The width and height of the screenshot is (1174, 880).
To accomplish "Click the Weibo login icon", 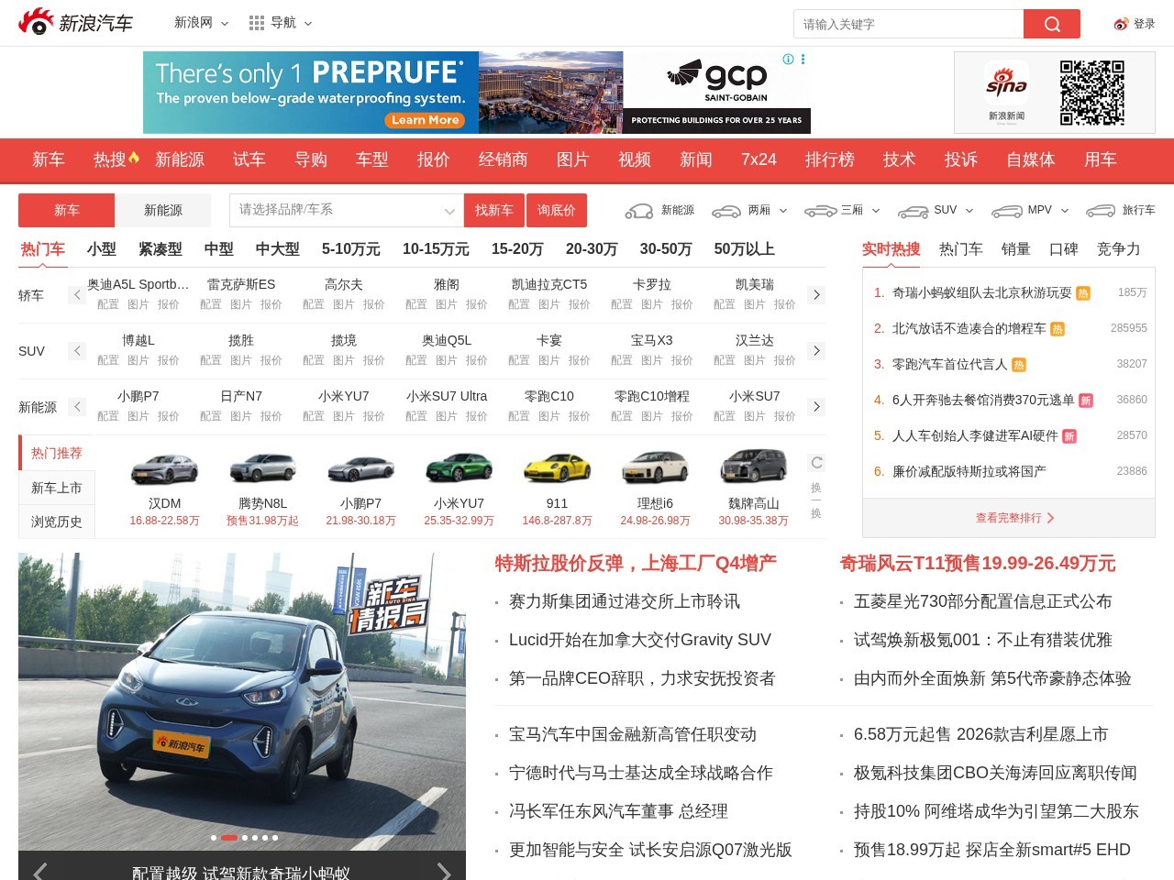I will 1121,24.
